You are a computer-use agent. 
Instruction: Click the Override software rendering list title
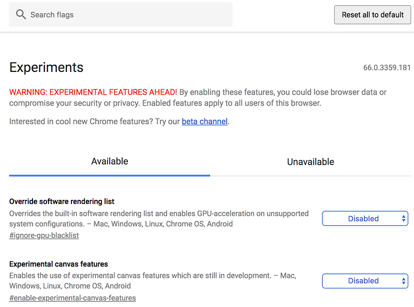point(62,201)
